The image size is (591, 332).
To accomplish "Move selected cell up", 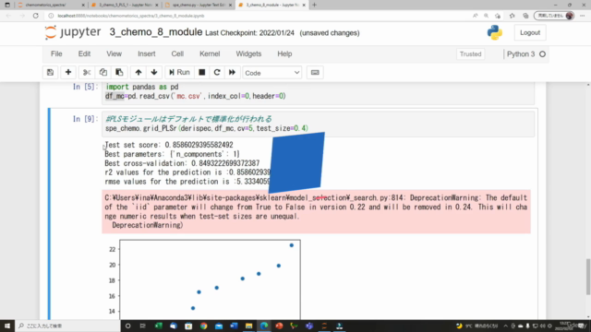I will click(x=139, y=72).
